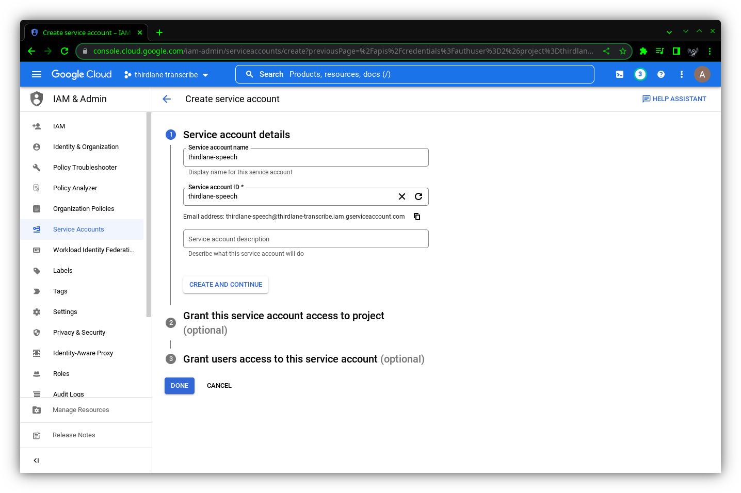Image resolution: width=741 pixels, height=493 pixels.
Task: Click the Privacy & Security shield icon
Action: click(x=37, y=333)
